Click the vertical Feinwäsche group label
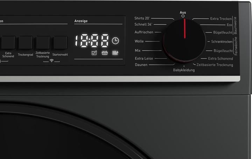Viewport: 252px width, 159px height. tap(236, 46)
